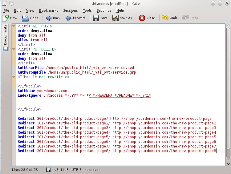Click the sidebar resize handle dots
Image resolution: width=231 pixels, height=174 pixels.
tap(10, 98)
